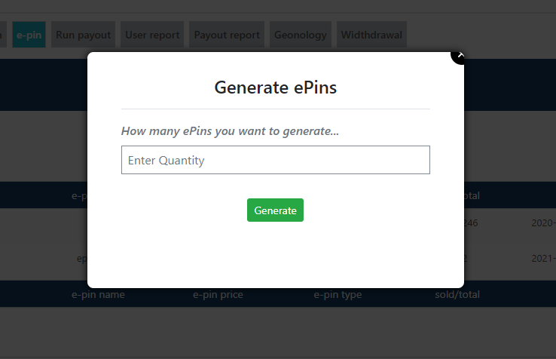Screen dimensions: 556x359
Task: Click the 2021 date cell in second row
Action: click(543, 258)
